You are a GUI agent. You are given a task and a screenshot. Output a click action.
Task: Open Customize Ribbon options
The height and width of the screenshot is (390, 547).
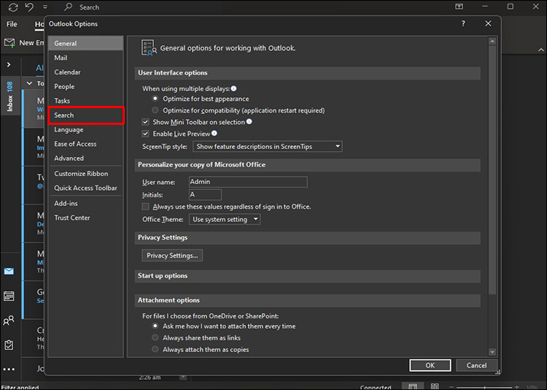(85, 174)
